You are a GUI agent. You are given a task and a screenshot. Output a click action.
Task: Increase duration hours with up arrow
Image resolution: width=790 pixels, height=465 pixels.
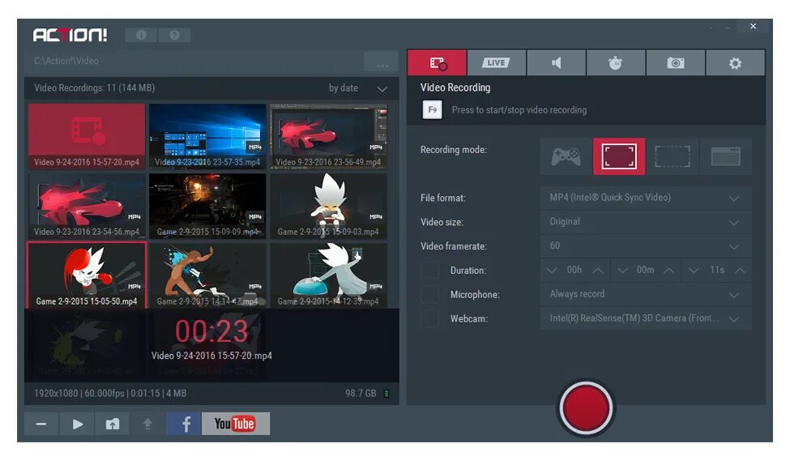[x=598, y=271]
